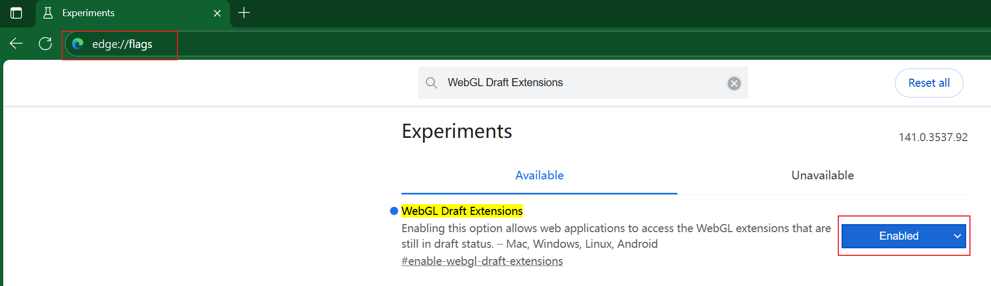Screen dimensions: 991x286
Task: Click into the search flags text field
Action: (583, 83)
